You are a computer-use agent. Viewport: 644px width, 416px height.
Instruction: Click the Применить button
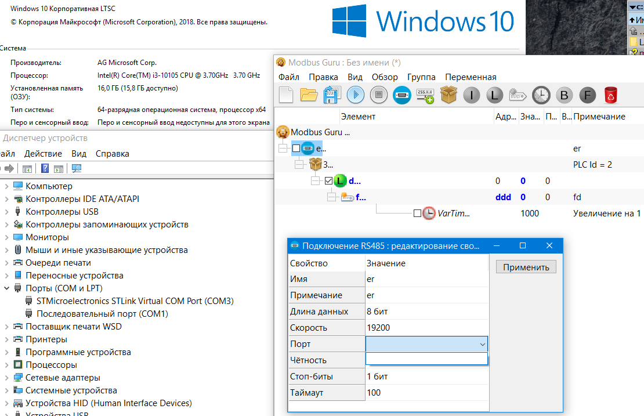[526, 267]
